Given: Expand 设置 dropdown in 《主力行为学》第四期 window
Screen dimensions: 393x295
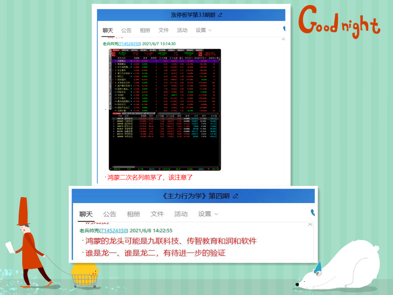Looking at the screenshot, I should [x=208, y=214].
